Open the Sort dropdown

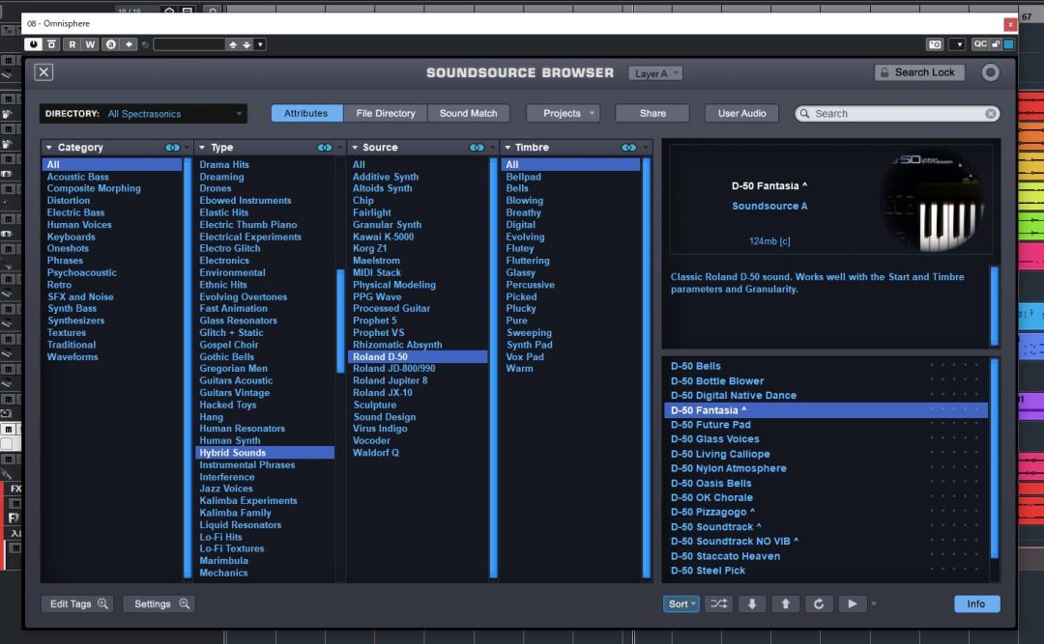pyautogui.click(x=681, y=604)
